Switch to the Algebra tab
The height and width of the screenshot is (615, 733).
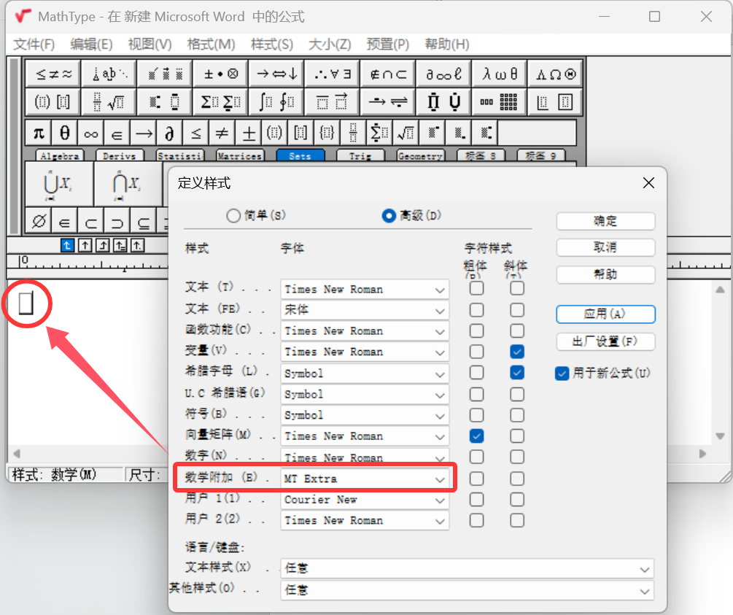point(60,155)
